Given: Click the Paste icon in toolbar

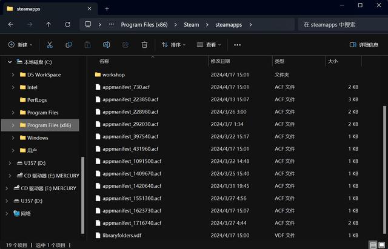Looking at the screenshot, I should [87, 45].
